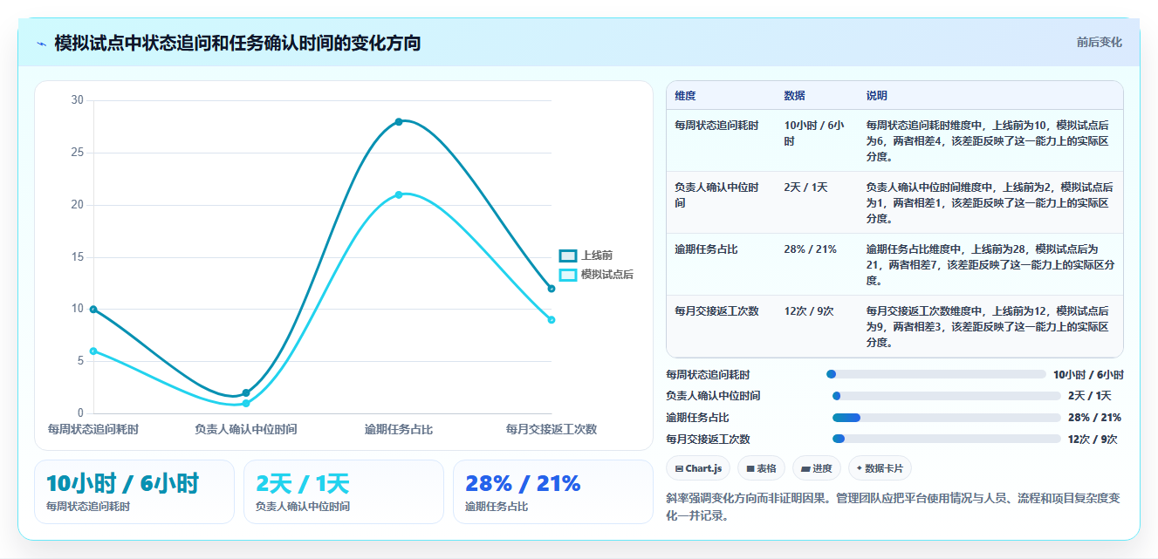Screen dimensions: 1158x559
Task: Click the 模拟试点后 legend color box
Action: point(568,275)
